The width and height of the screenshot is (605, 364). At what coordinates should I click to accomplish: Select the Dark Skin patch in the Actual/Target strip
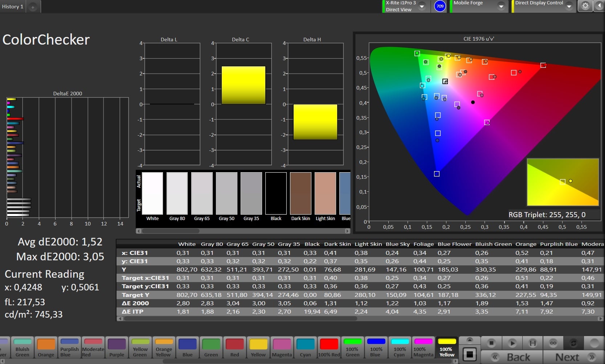[x=301, y=194]
